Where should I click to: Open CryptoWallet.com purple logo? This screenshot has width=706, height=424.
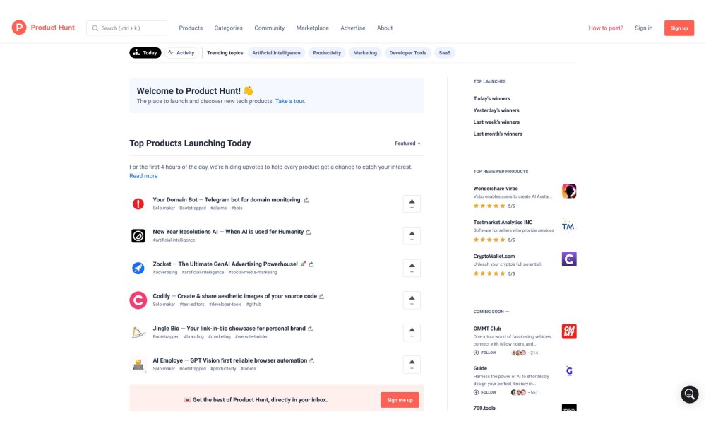click(569, 259)
